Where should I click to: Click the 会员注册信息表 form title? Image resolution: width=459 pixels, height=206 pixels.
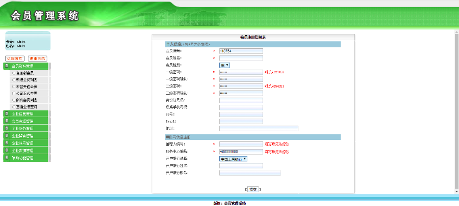pyautogui.click(x=253, y=37)
